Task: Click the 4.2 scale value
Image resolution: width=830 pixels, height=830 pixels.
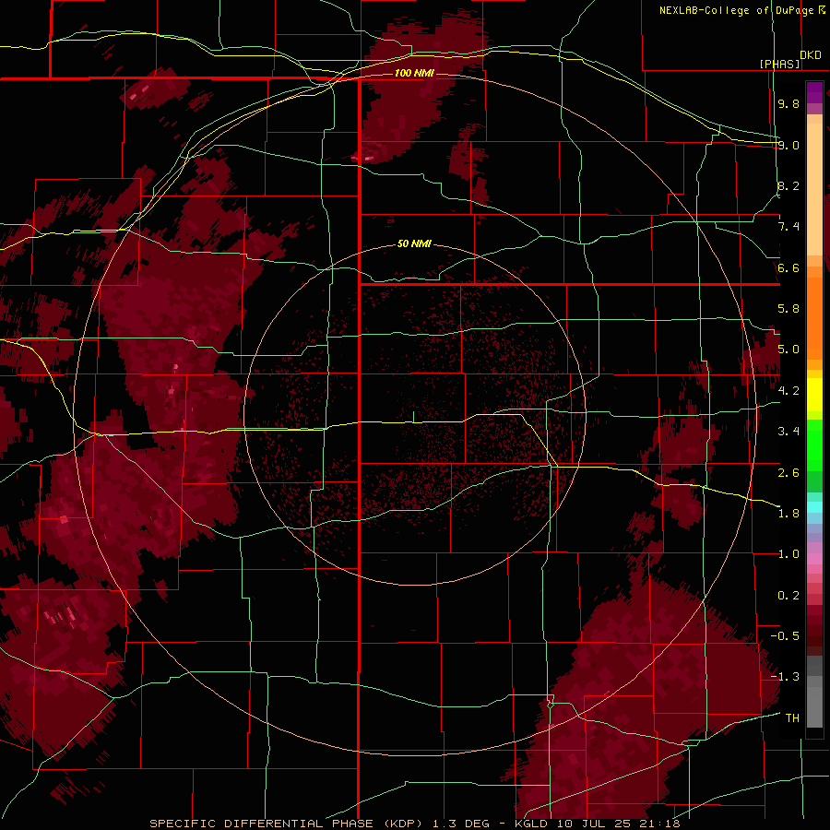Action: pyautogui.click(x=788, y=391)
